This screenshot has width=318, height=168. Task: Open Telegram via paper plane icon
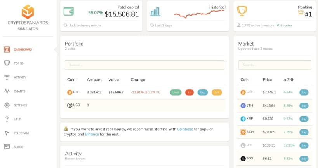pyautogui.click(x=7, y=133)
